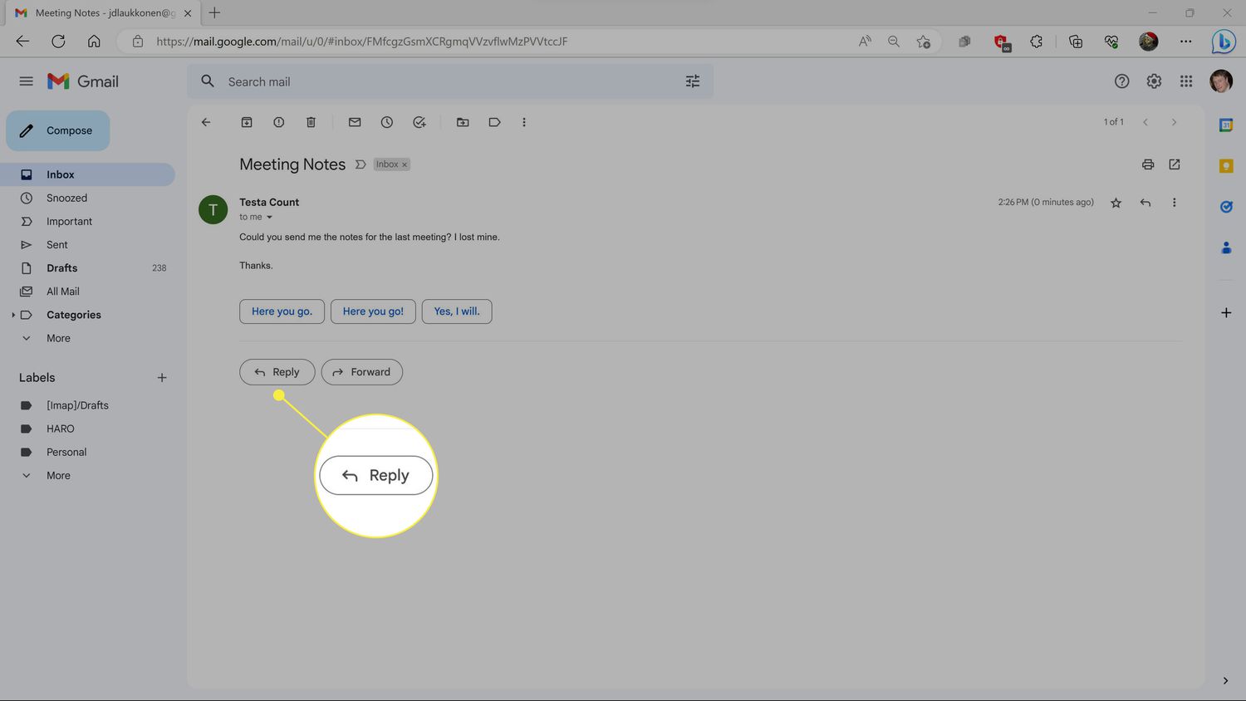Snooze this email with the clock icon
1246x701 pixels.
pos(387,122)
